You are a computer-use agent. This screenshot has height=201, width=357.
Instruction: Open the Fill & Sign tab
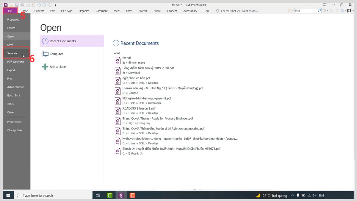(67, 11)
